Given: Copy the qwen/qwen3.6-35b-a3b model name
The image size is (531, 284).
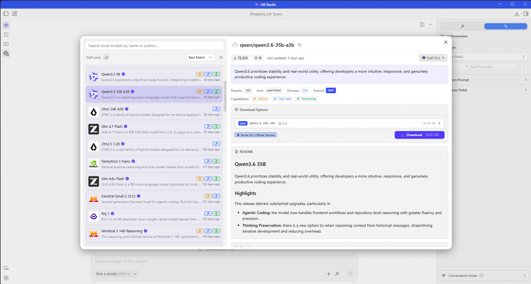Looking at the screenshot, I should (x=299, y=45).
